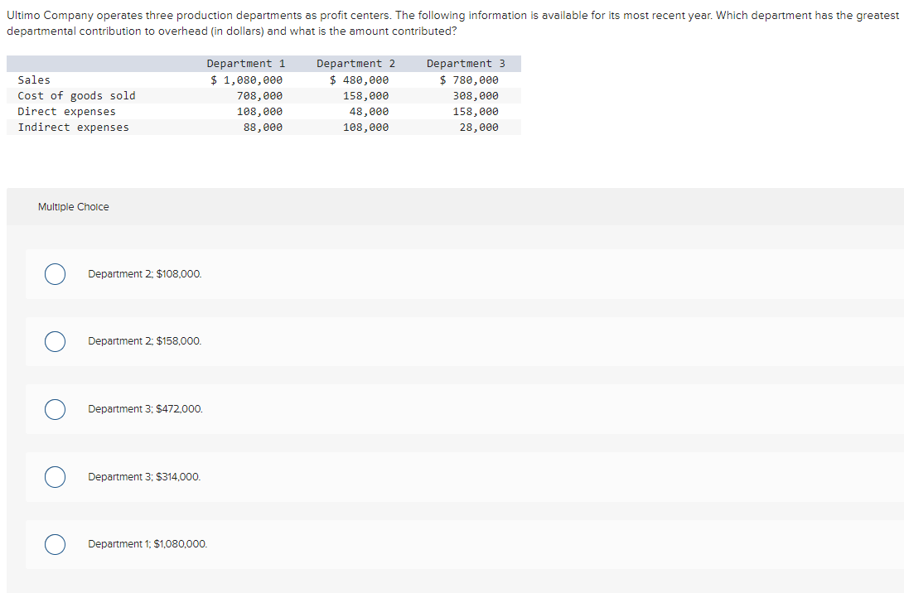
Task: Click the answer text Department 1; $1,080,000
Action: 147,543
